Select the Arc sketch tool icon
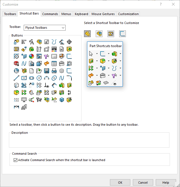This screenshot has height=187, width=180. [x=47, y=78]
